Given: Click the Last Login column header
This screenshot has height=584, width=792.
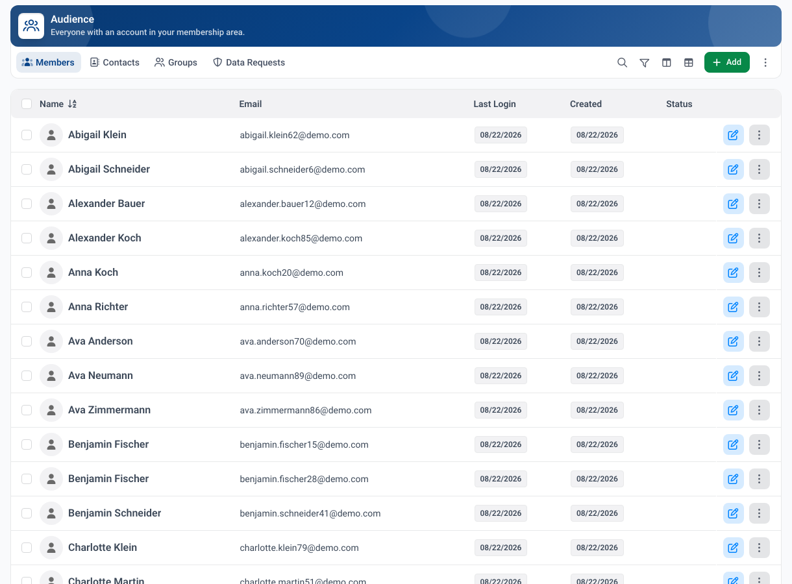Looking at the screenshot, I should pyautogui.click(x=495, y=104).
